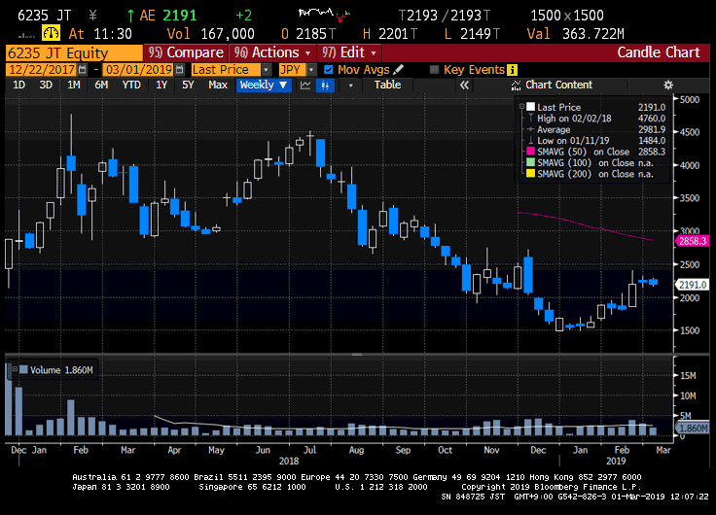Expand the Volume legend box
The width and height of the screenshot is (716, 515).
coord(16,369)
